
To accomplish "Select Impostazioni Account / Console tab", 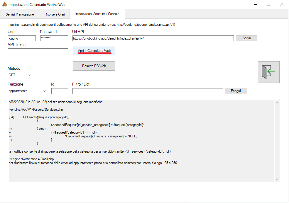I will coord(97,14).
